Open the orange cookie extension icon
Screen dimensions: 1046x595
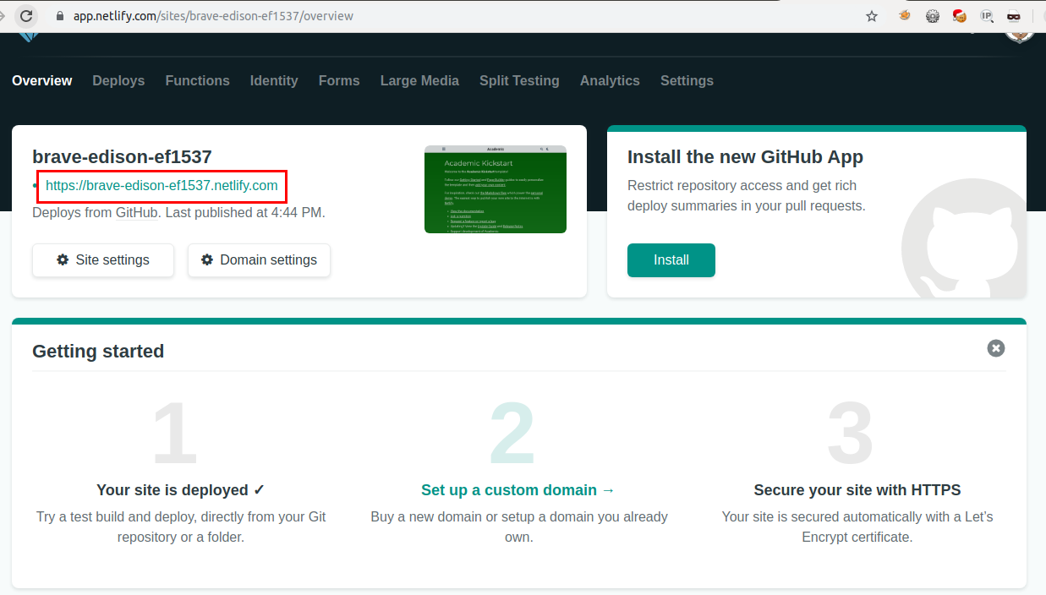coord(905,15)
